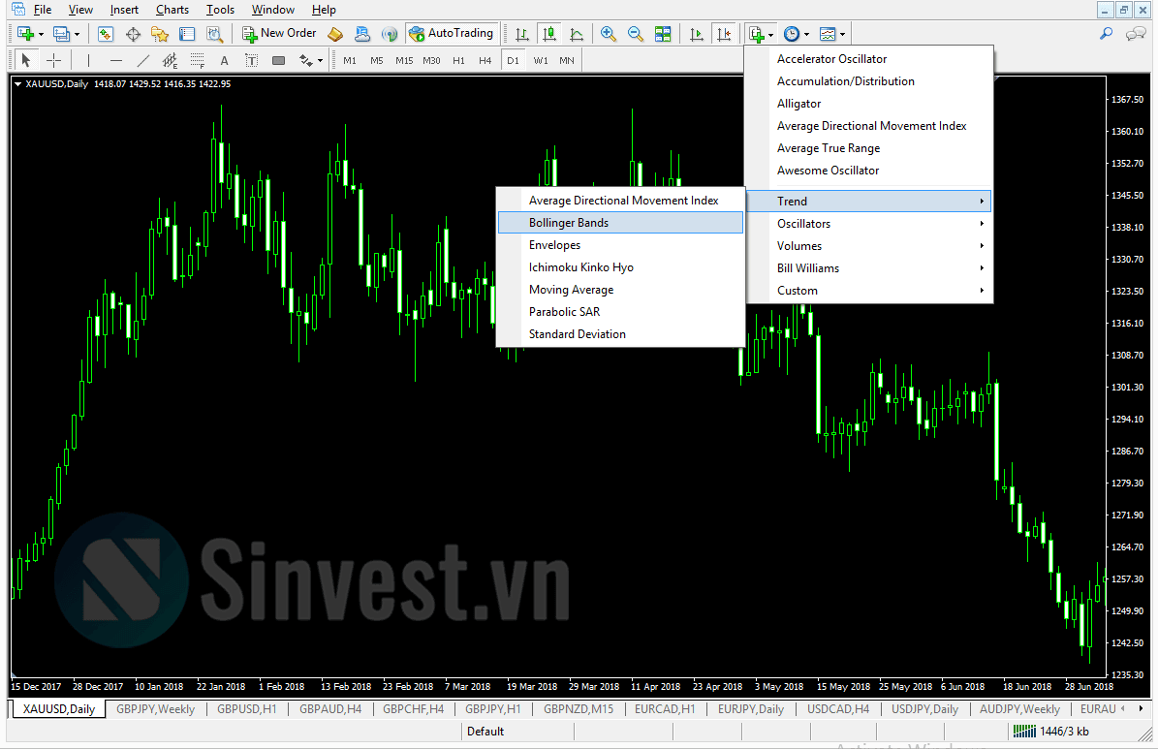Toggle the Navigator folder-star icon
Viewport: 1158px width, 749px height.
tap(160, 34)
